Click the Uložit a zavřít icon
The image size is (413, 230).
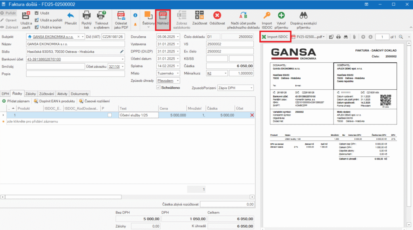click(26, 16)
